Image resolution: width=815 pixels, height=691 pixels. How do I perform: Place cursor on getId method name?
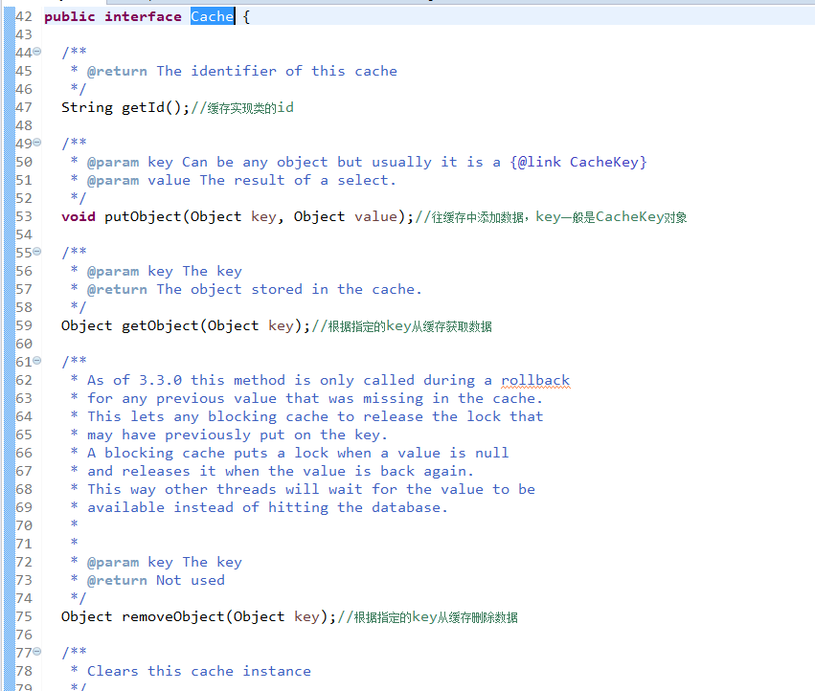pos(143,107)
